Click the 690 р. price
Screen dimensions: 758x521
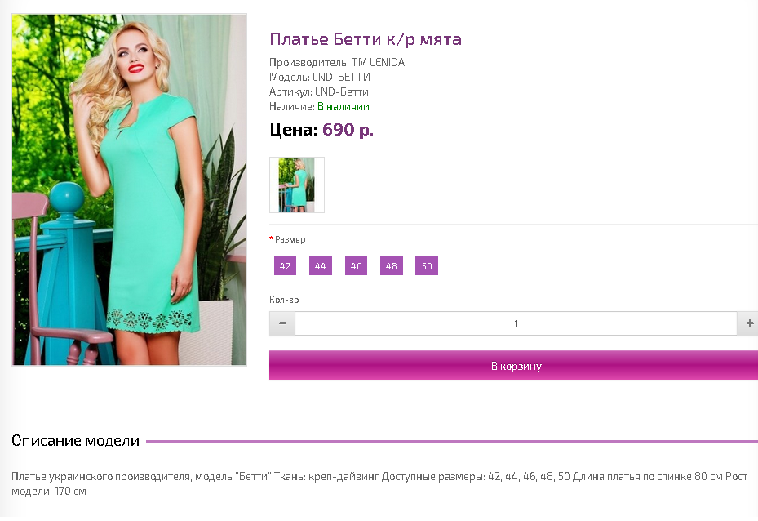(x=348, y=130)
